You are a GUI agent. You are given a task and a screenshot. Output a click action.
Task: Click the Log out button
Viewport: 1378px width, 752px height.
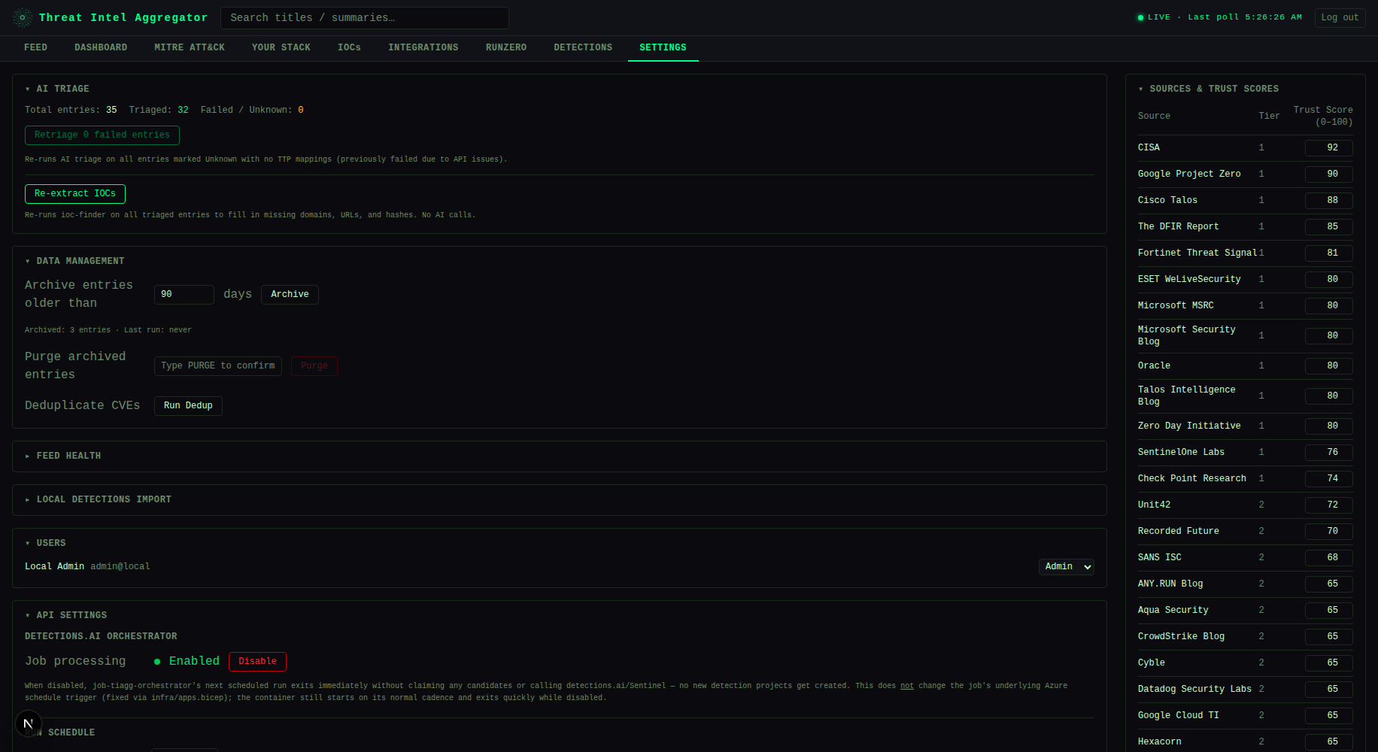pyautogui.click(x=1340, y=17)
